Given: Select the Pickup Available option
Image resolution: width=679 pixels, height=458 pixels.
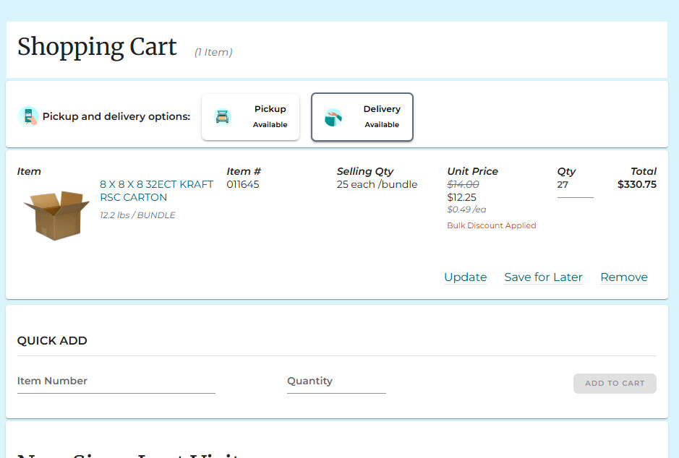Looking at the screenshot, I should (250, 117).
